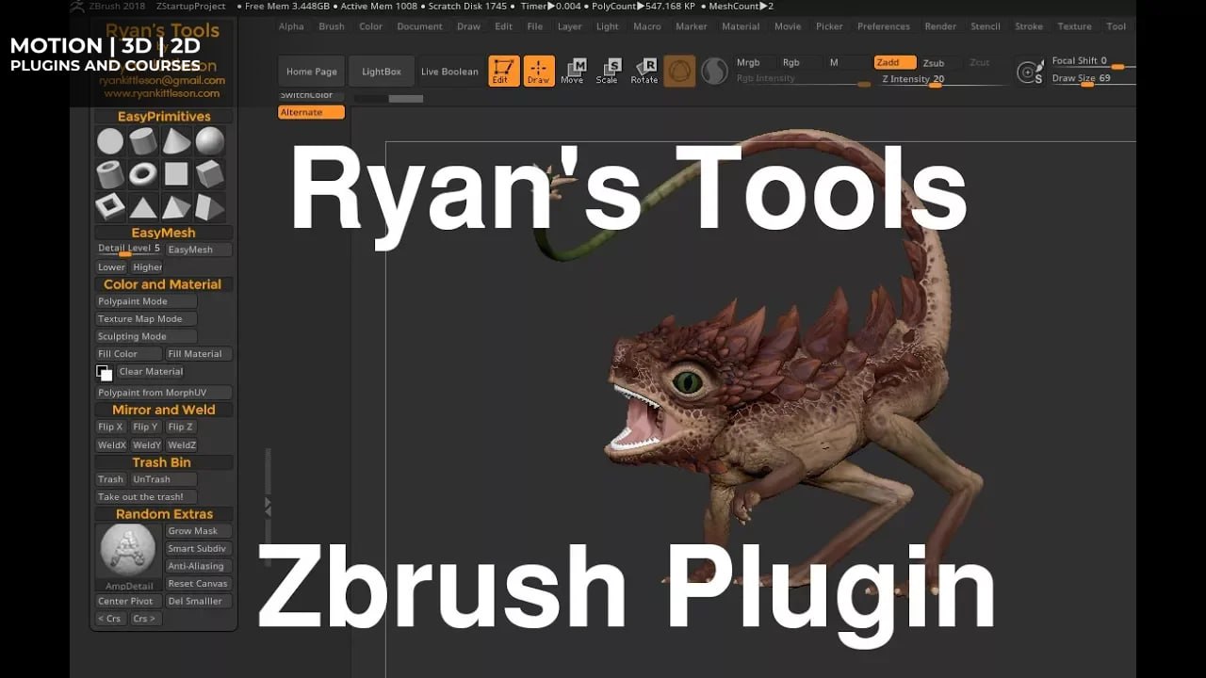The height and width of the screenshot is (678, 1206).
Task: Click Fill Material button
Action: point(198,354)
